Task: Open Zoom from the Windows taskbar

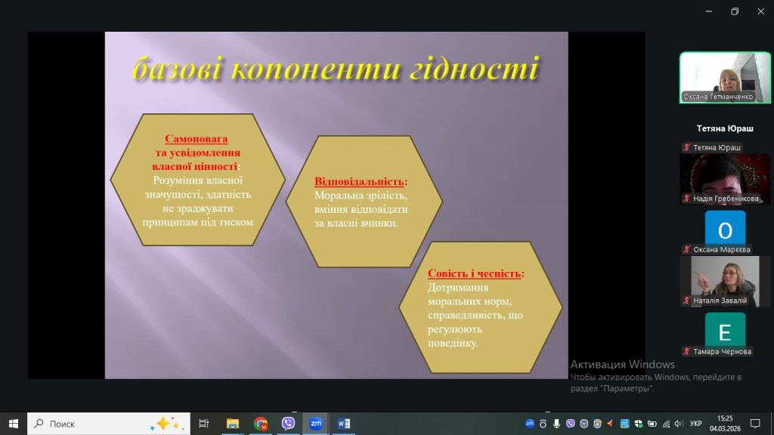Action: 316,424
